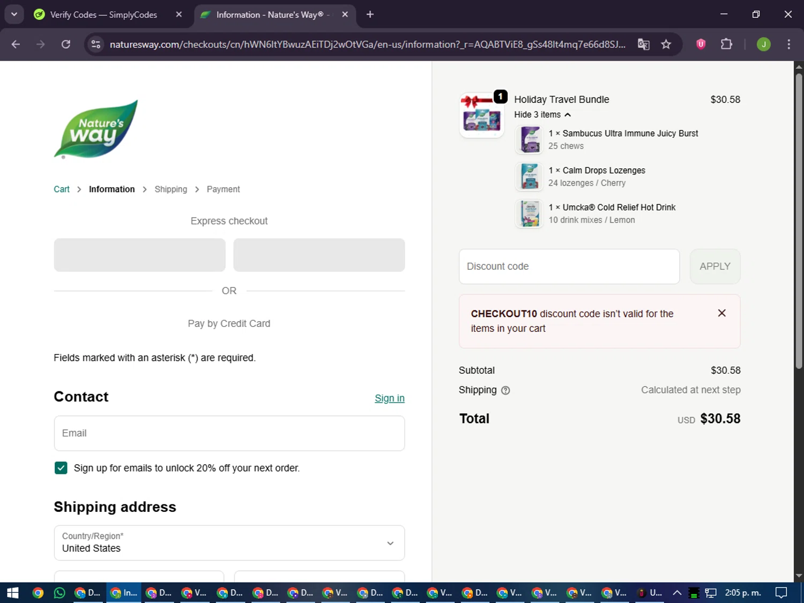This screenshot has height=603, width=804.
Task: Click the 'Calculated at next step' text
Action: click(x=691, y=390)
